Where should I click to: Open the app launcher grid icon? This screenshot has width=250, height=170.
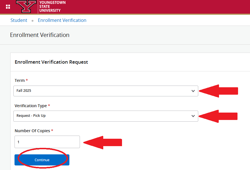[8, 7]
